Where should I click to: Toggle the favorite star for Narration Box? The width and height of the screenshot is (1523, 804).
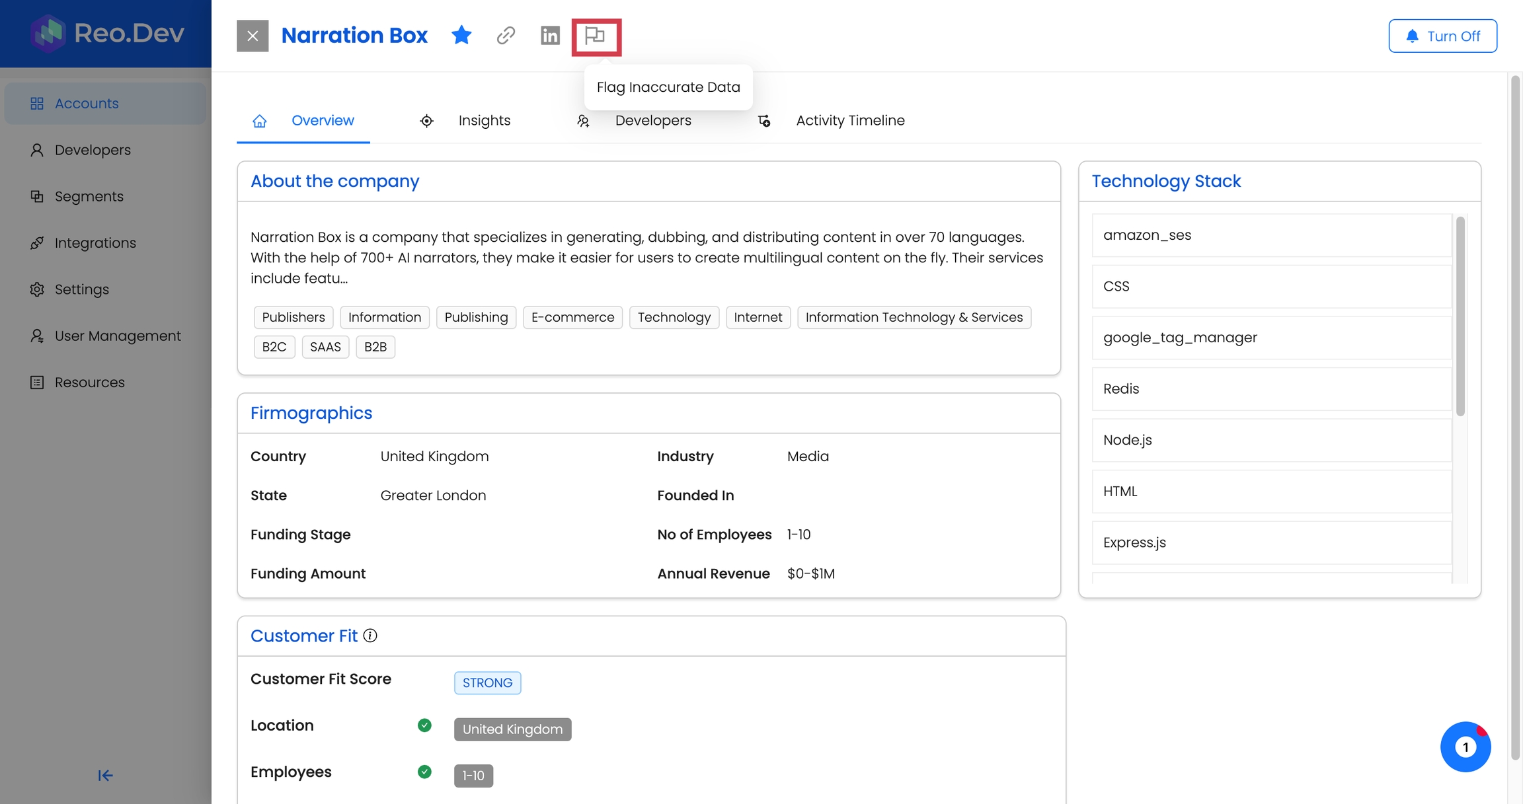(x=461, y=35)
